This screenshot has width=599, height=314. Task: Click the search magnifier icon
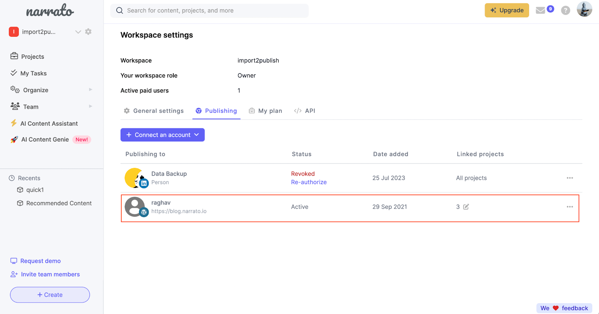[x=119, y=10]
